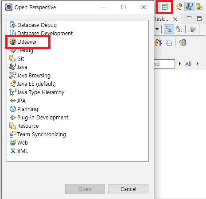Select the XML perspective
The image size is (206, 199).
pos(19,151)
